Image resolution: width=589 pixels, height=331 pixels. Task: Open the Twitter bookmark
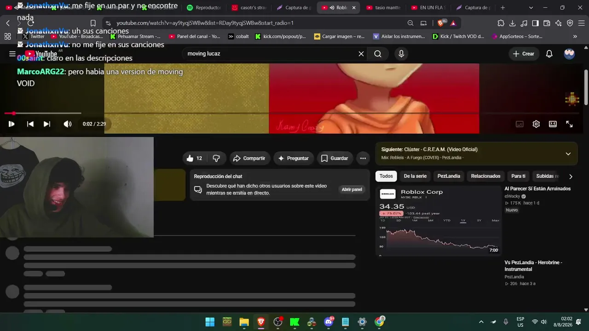[34, 36]
